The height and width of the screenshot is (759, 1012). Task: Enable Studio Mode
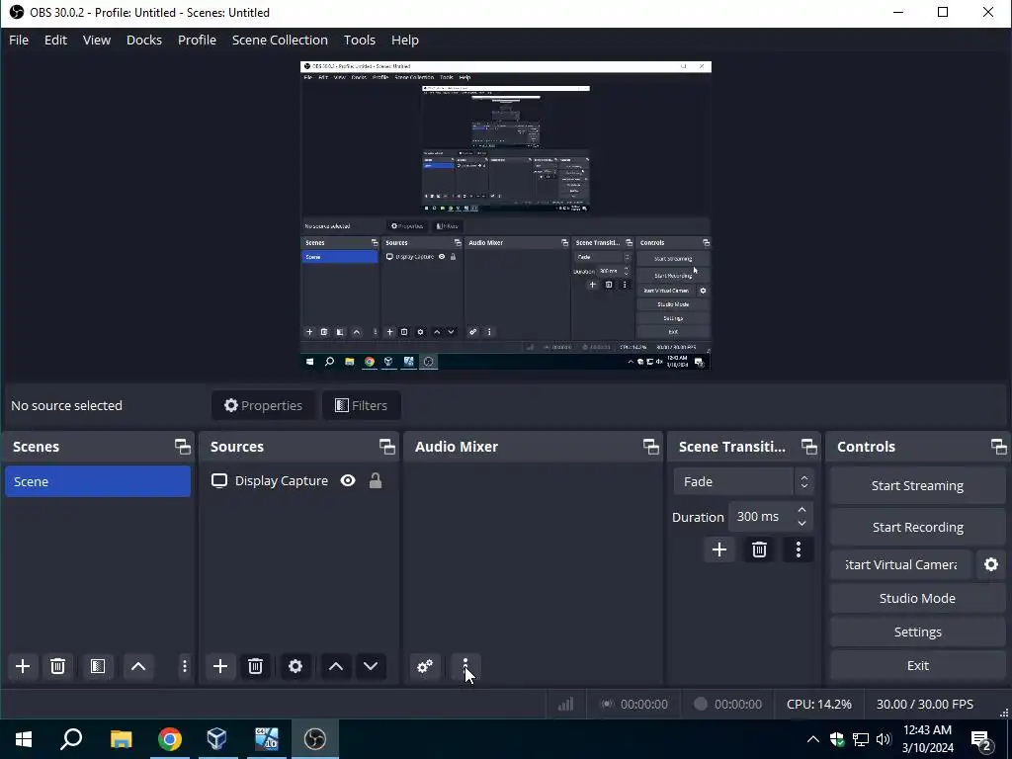click(x=917, y=598)
